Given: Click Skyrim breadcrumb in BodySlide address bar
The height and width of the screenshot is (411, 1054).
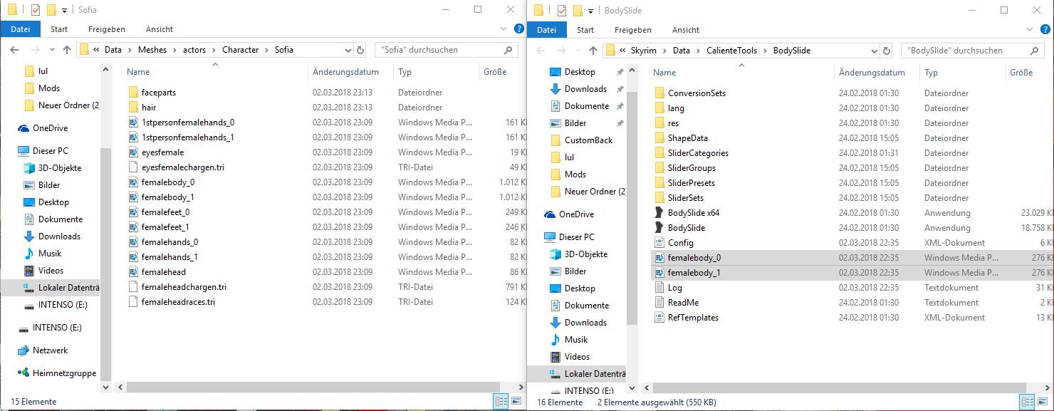Looking at the screenshot, I should tap(643, 51).
